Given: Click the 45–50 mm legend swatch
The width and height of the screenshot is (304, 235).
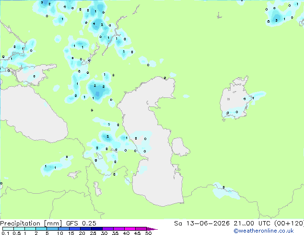Looking at the screenshot, I should tap(141, 229).
